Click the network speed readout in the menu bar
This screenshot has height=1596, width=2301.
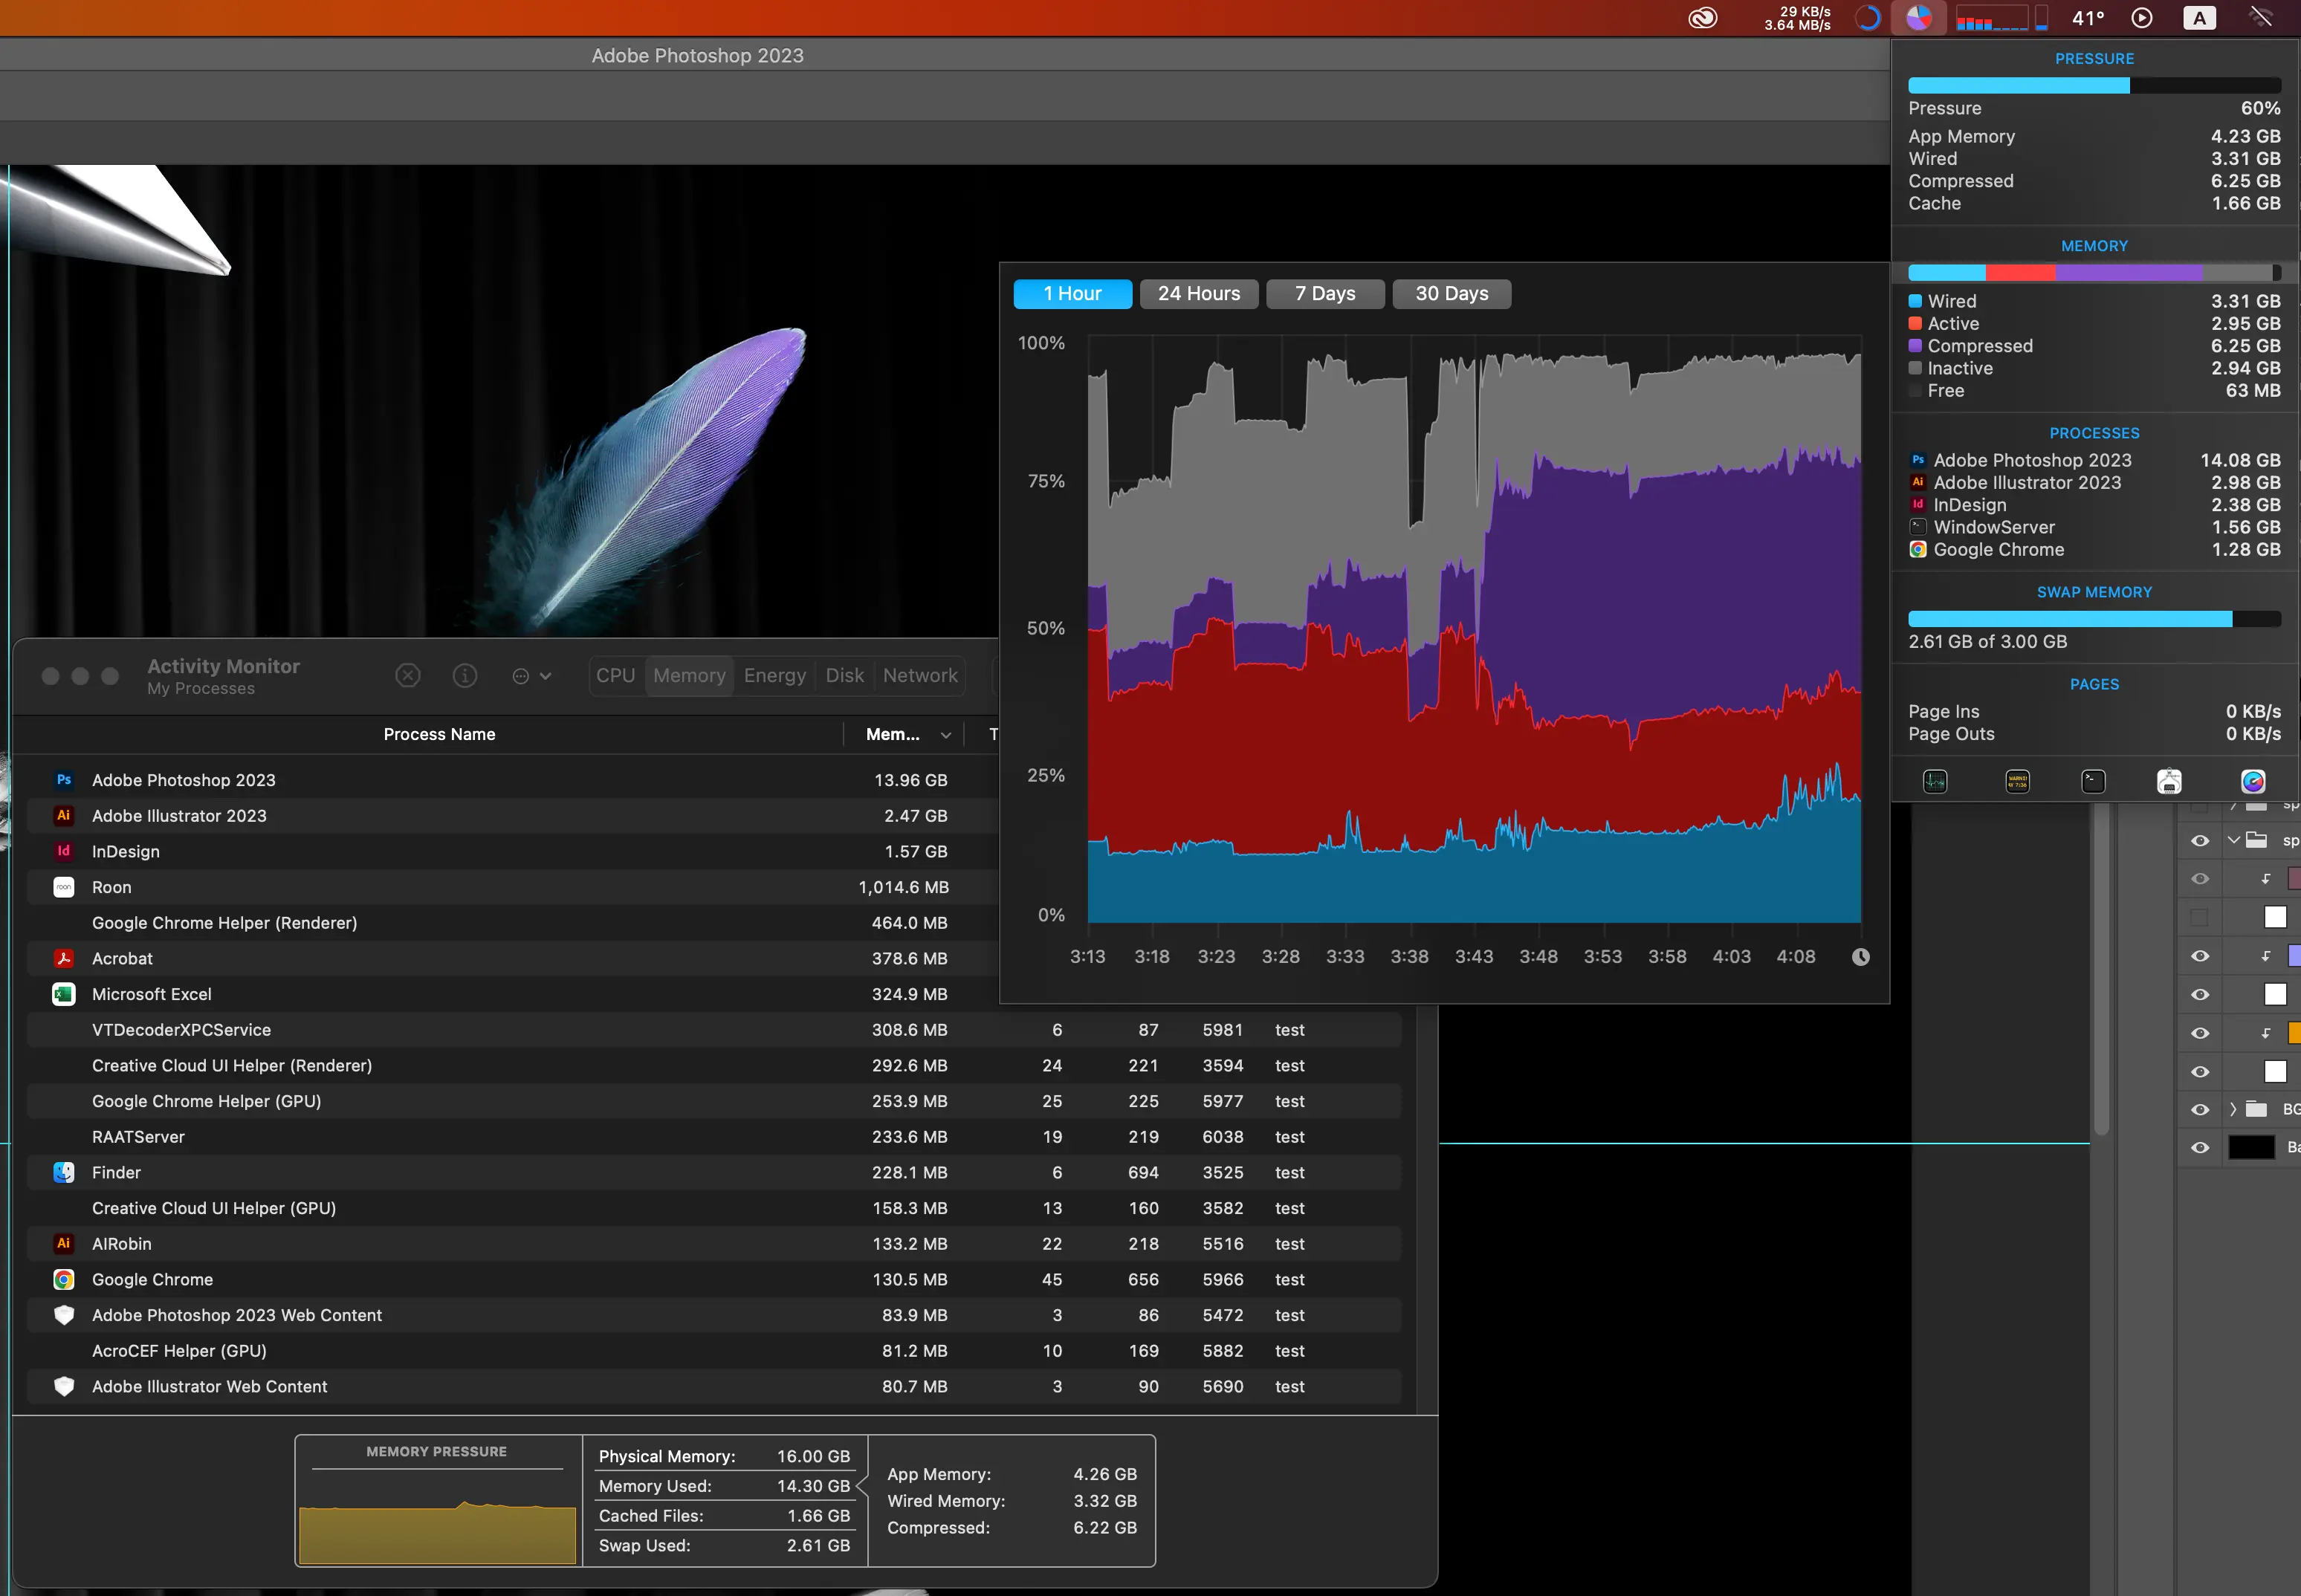point(1797,18)
